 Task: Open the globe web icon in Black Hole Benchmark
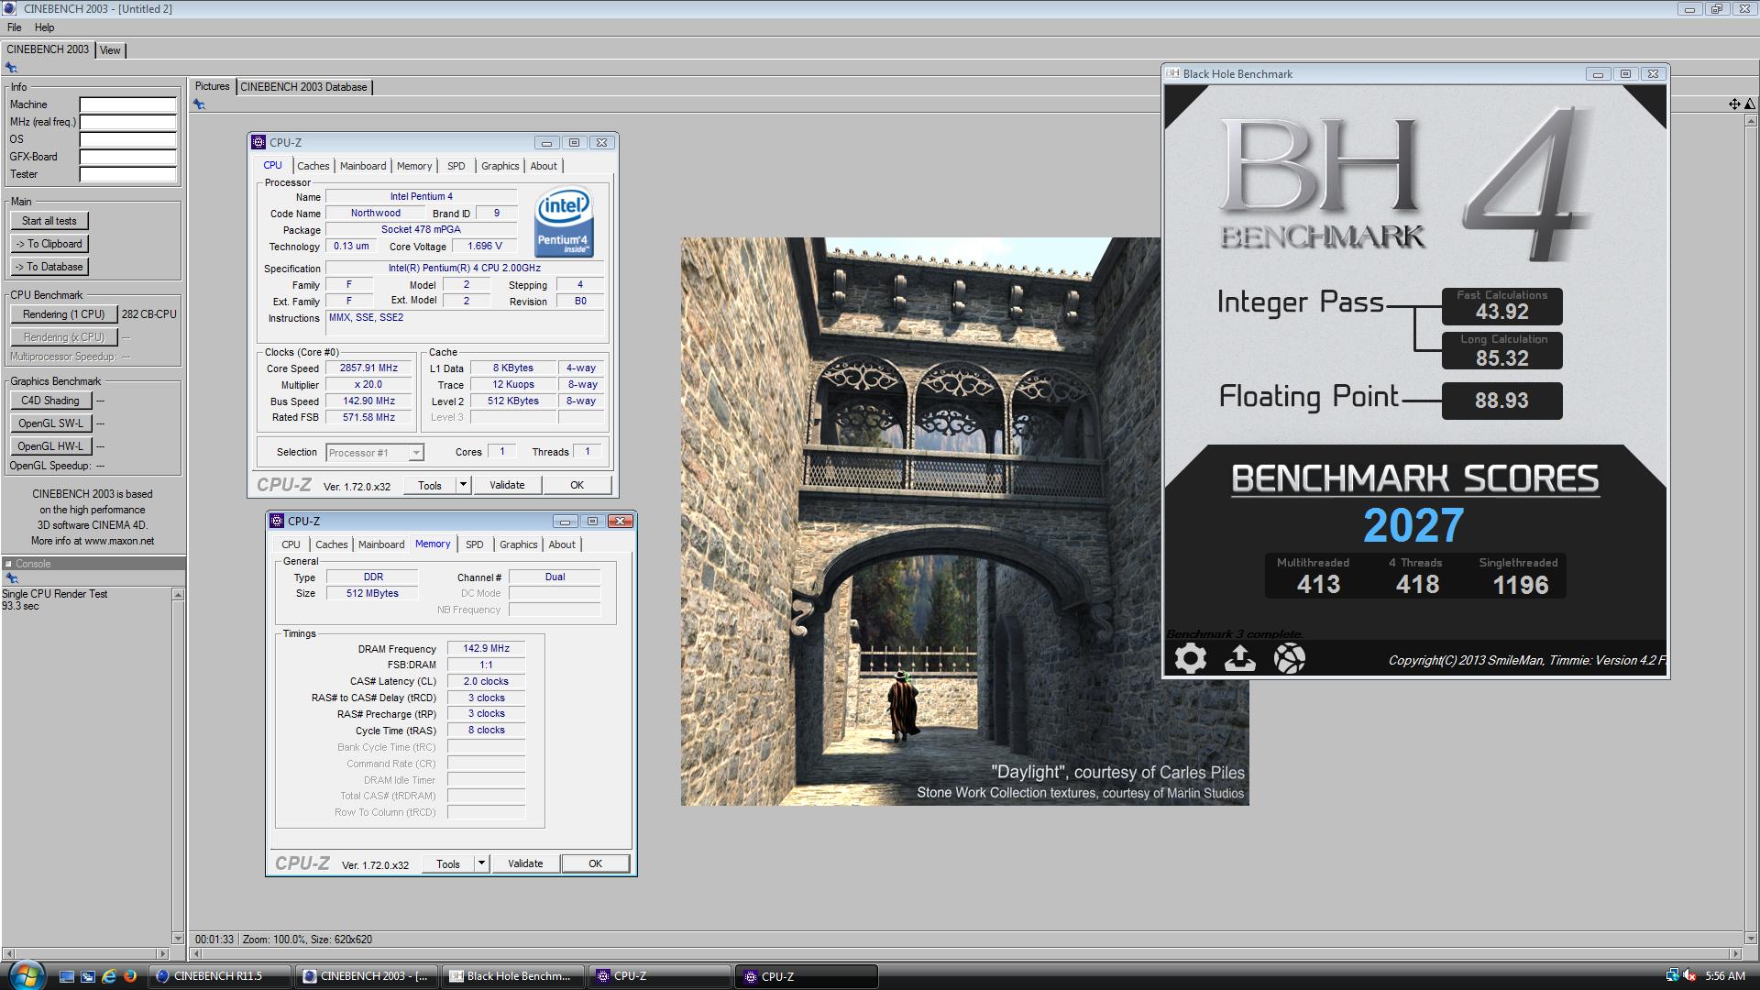[1289, 658]
